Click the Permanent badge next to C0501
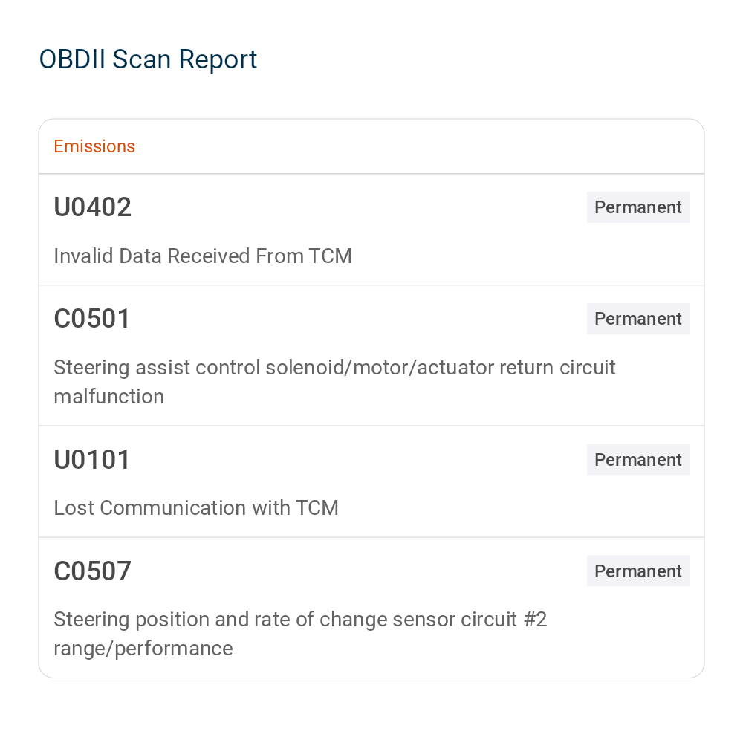 pos(637,319)
